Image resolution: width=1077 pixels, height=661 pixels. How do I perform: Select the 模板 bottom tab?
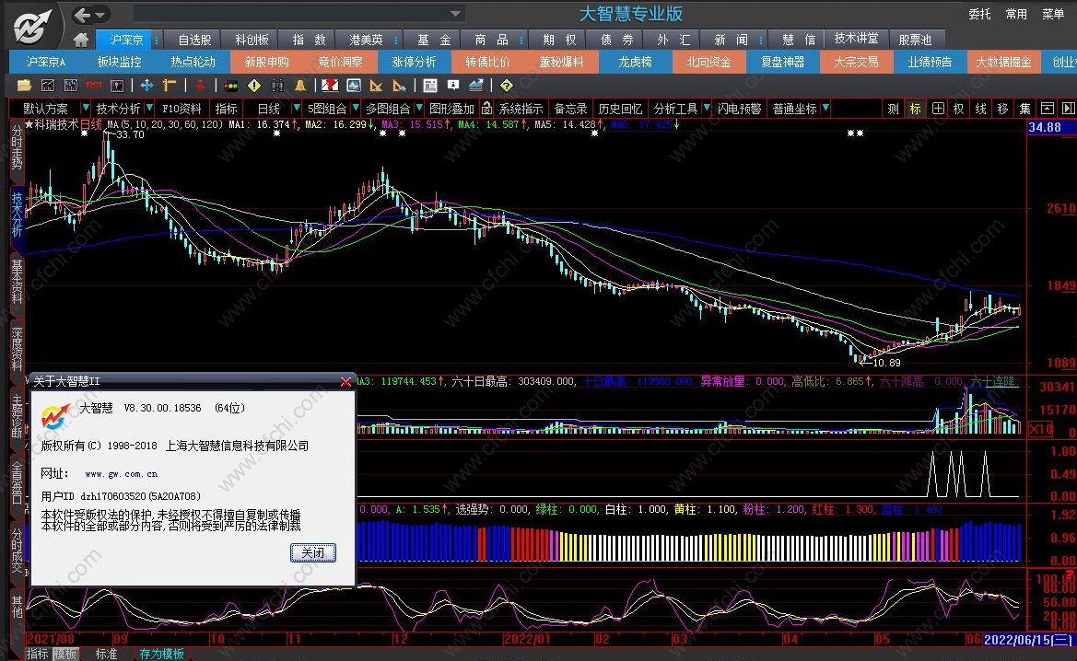(65, 655)
